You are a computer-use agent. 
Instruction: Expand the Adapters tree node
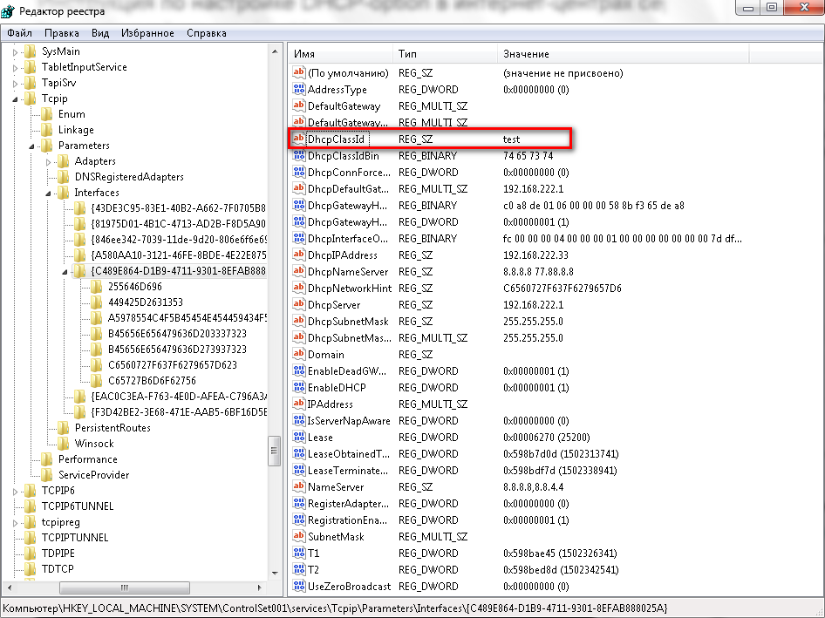pos(49,161)
